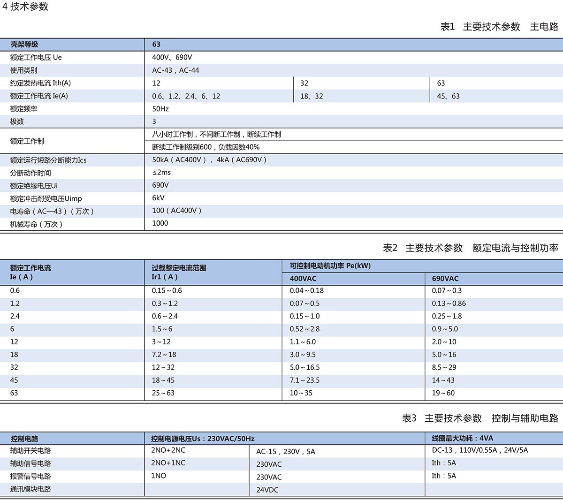Select the "0.6、1.2、2.4、6、12" rated current cell
Image resolution: width=563 pixels, height=501 pixels.
point(186,96)
